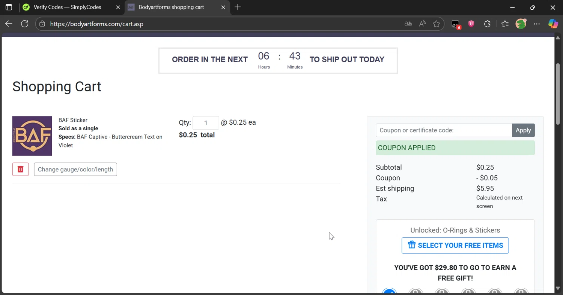563x295 pixels.
Task: Click the scrollbar up arrow
Action: (558, 38)
